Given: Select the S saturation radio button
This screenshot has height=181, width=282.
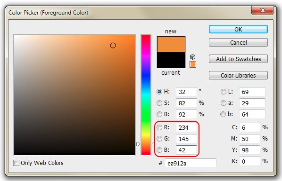Looking at the screenshot, I should coord(159,103).
